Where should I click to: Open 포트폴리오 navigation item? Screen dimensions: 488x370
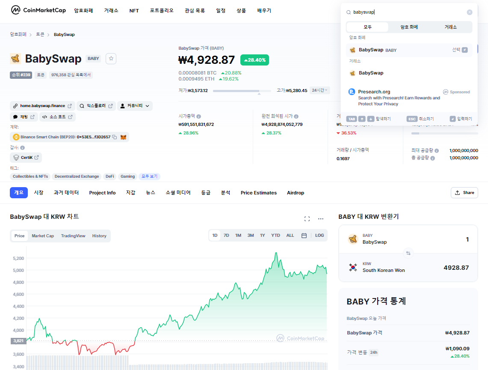pyautogui.click(x=162, y=11)
